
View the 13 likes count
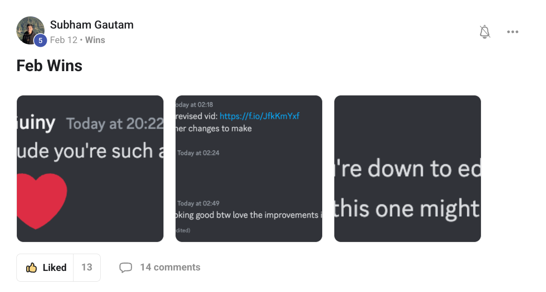87,267
